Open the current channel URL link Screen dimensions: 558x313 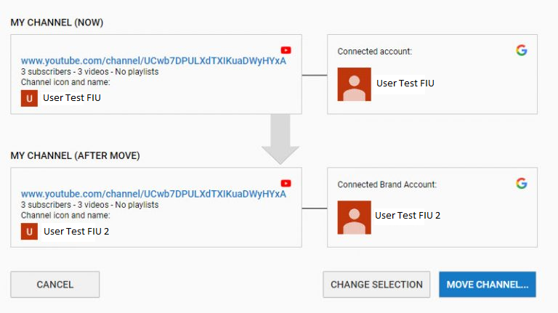coord(153,60)
